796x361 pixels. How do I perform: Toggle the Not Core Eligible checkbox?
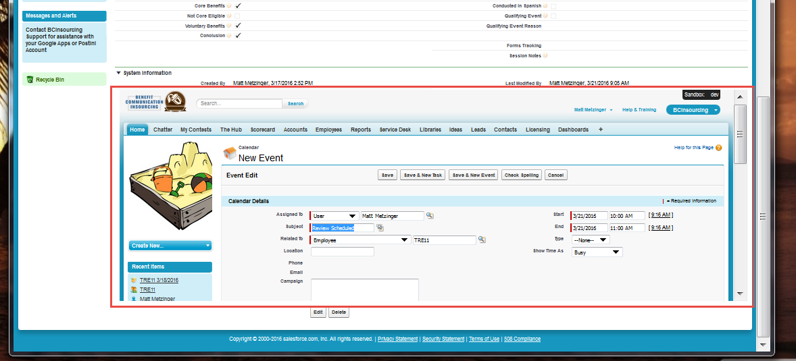coord(238,16)
